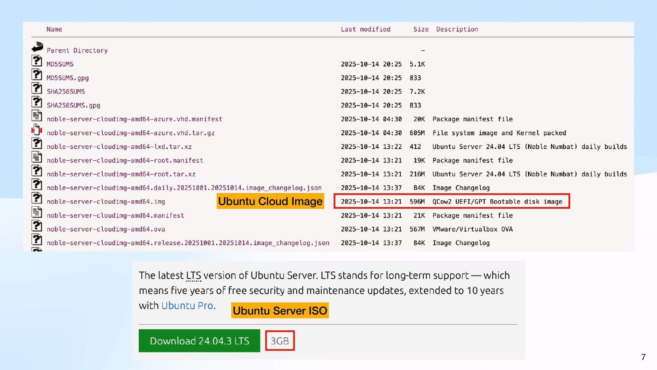Click the icon beside noble-server-cloudimg-amd64.img
657x370 pixels.
point(37,198)
